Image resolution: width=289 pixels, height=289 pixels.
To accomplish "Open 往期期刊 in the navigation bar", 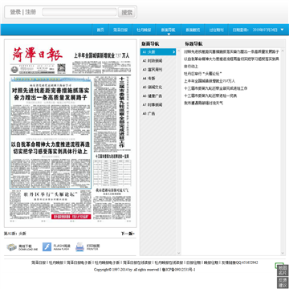I will [x=216, y=30].
